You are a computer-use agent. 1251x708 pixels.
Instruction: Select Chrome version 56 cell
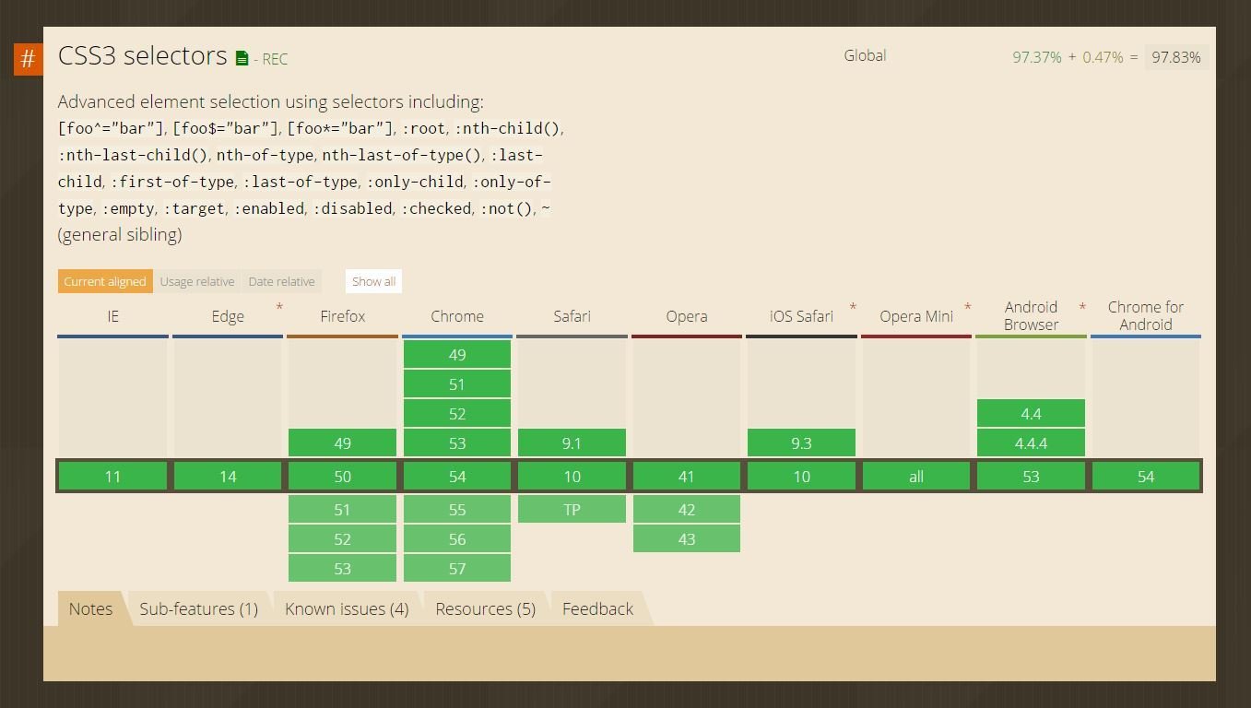coord(457,539)
